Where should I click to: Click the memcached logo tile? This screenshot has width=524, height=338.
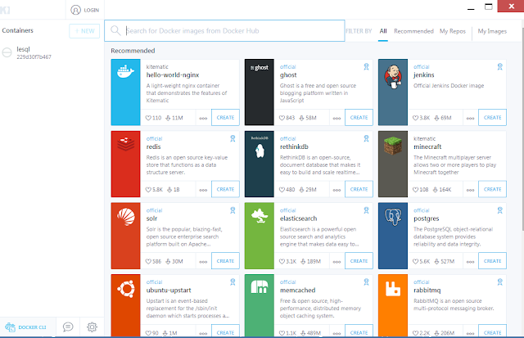click(x=260, y=287)
